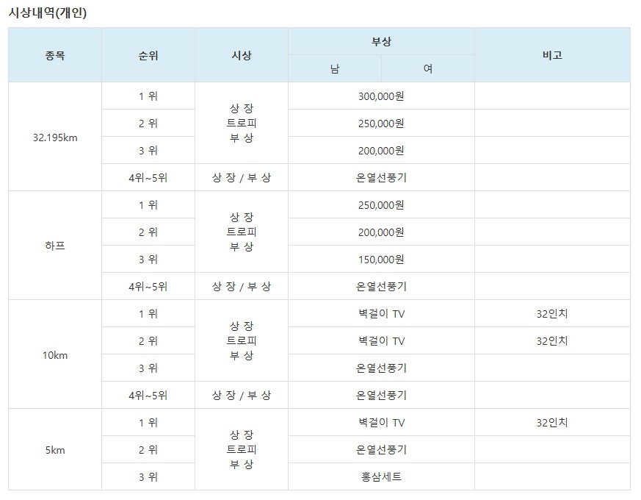Screen dimensions: 641x500
Task: Click the 1위 rank under 32.195km
Action: tap(148, 96)
